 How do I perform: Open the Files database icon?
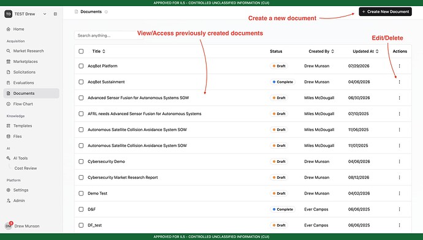click(9, 137)
